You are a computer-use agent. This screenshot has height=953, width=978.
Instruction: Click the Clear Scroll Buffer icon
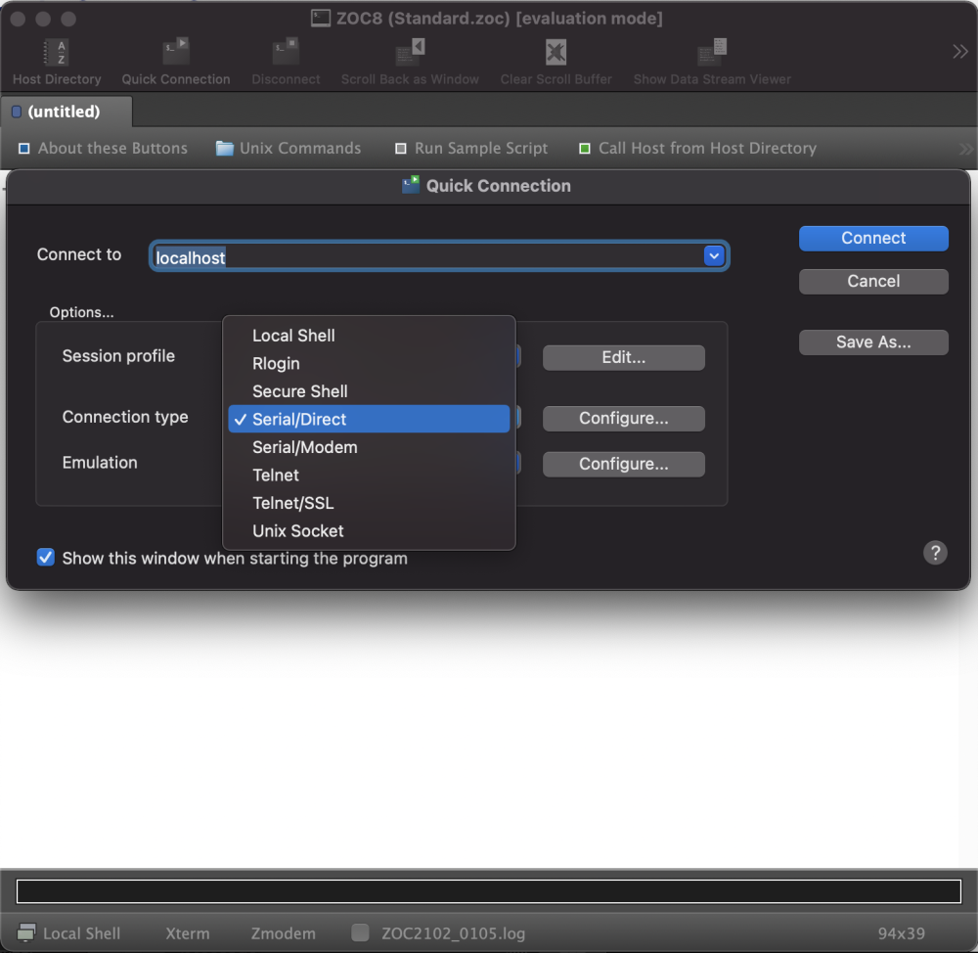pos(556,53)
